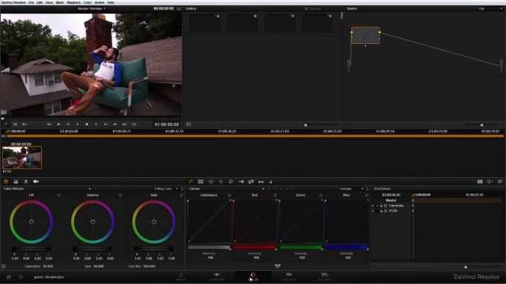506x284 pixels.
Task: Toggle loop playback mode
Action: point(134,124)
